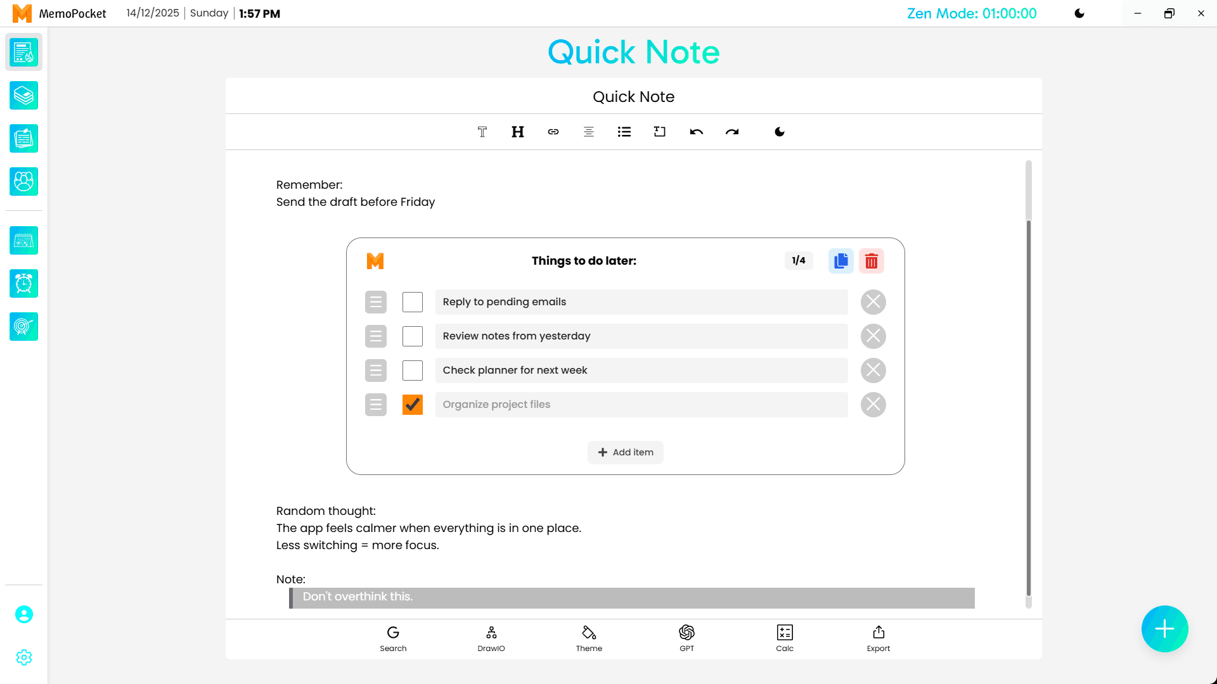Screen dimensions: 1217x684
Task: Remove the Organize project files item
Action: point(873,405)
